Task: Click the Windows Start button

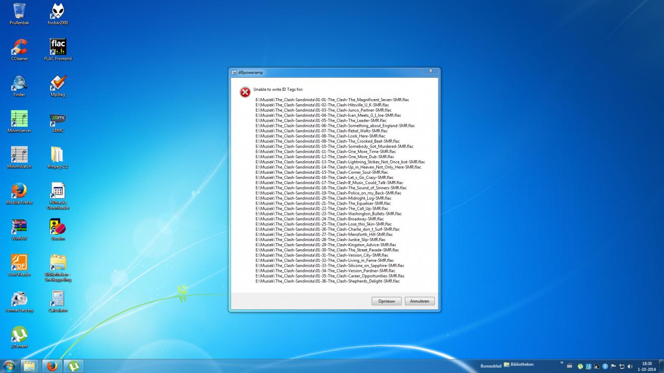Action: [9, 366]
